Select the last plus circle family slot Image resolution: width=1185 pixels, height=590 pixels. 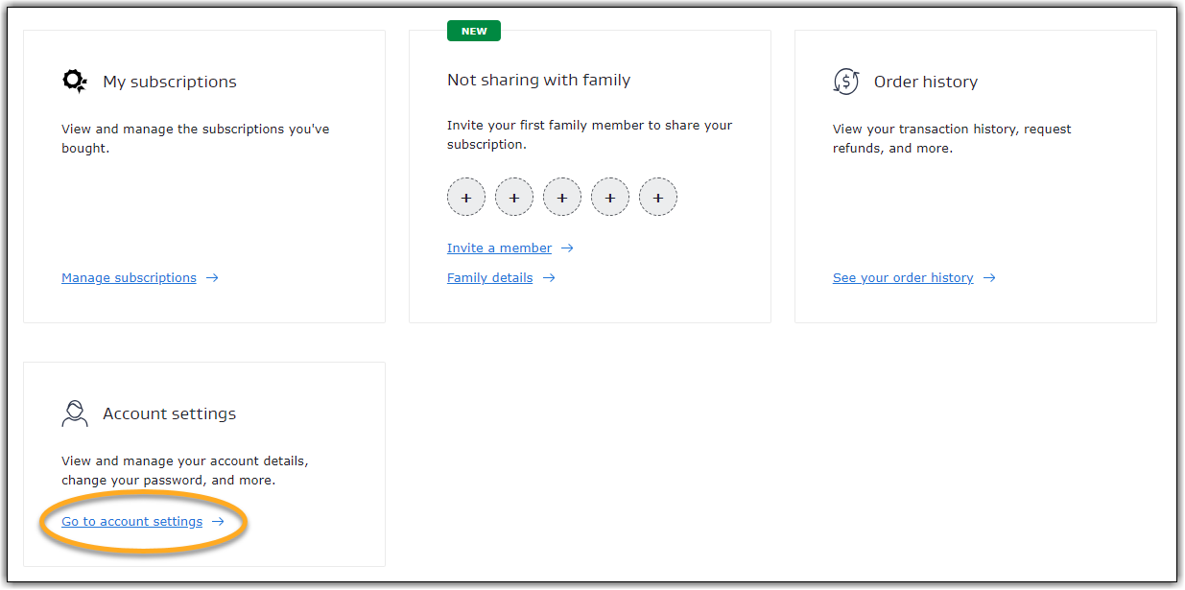(x=658, y=198)
